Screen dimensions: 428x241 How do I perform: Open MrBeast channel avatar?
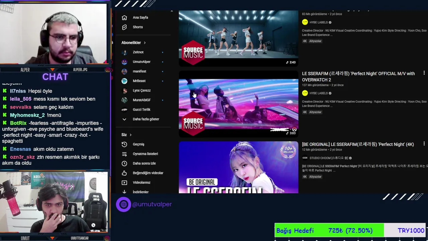pyautogui.click(x=124, y=81)
